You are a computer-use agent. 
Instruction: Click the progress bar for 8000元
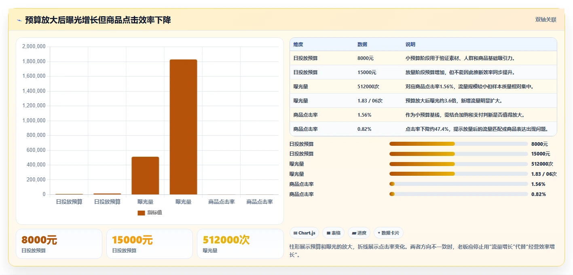459,144
